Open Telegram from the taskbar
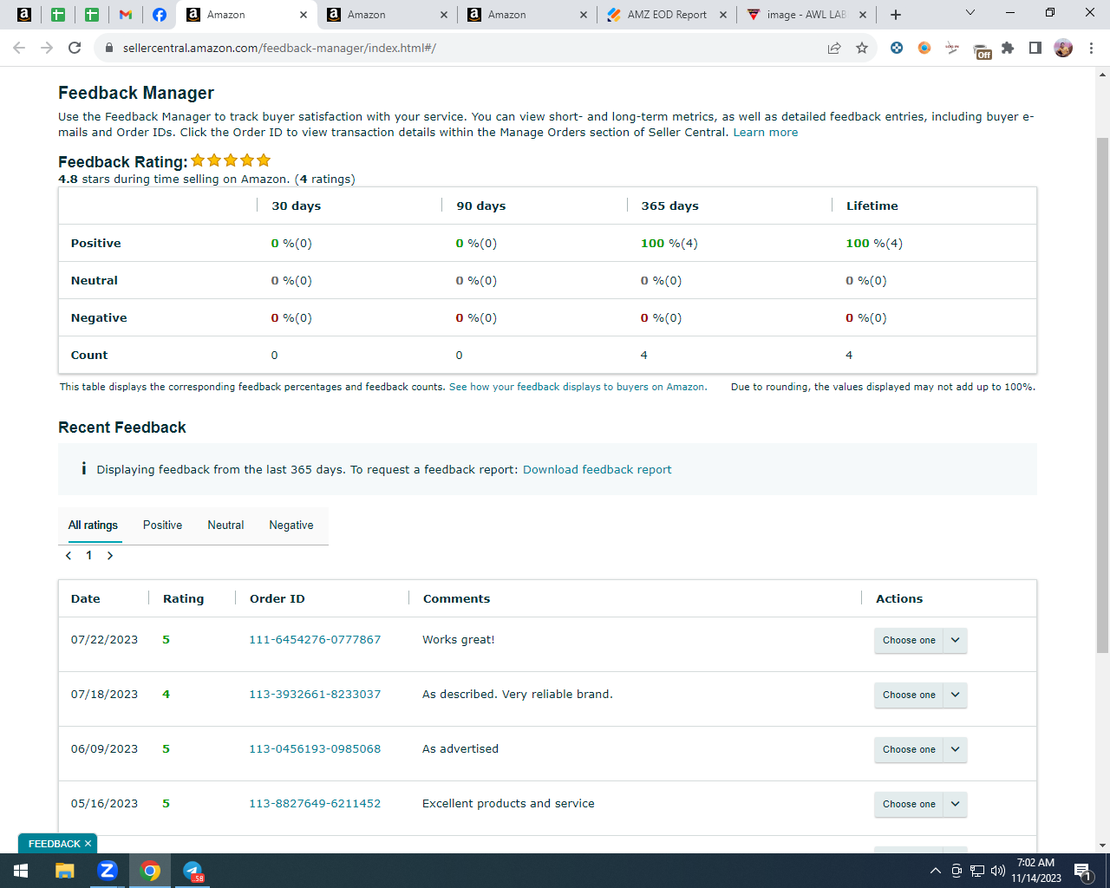1110x888 pixels. pyautogui.click(x=193, y=871)
